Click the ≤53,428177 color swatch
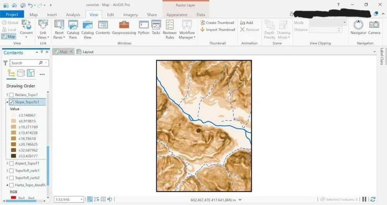The width and height of the screenshot is (387, 205). [x=14, y=156]
